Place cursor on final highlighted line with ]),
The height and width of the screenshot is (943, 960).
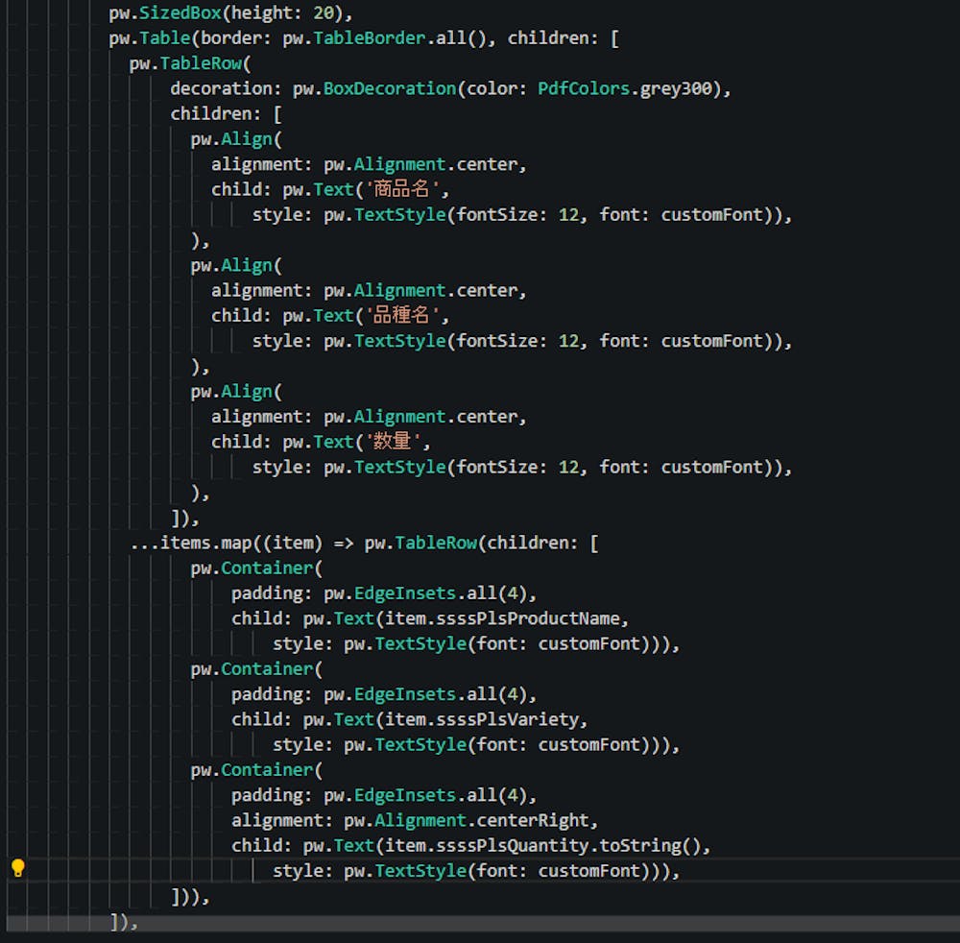[x=124, y=922]
